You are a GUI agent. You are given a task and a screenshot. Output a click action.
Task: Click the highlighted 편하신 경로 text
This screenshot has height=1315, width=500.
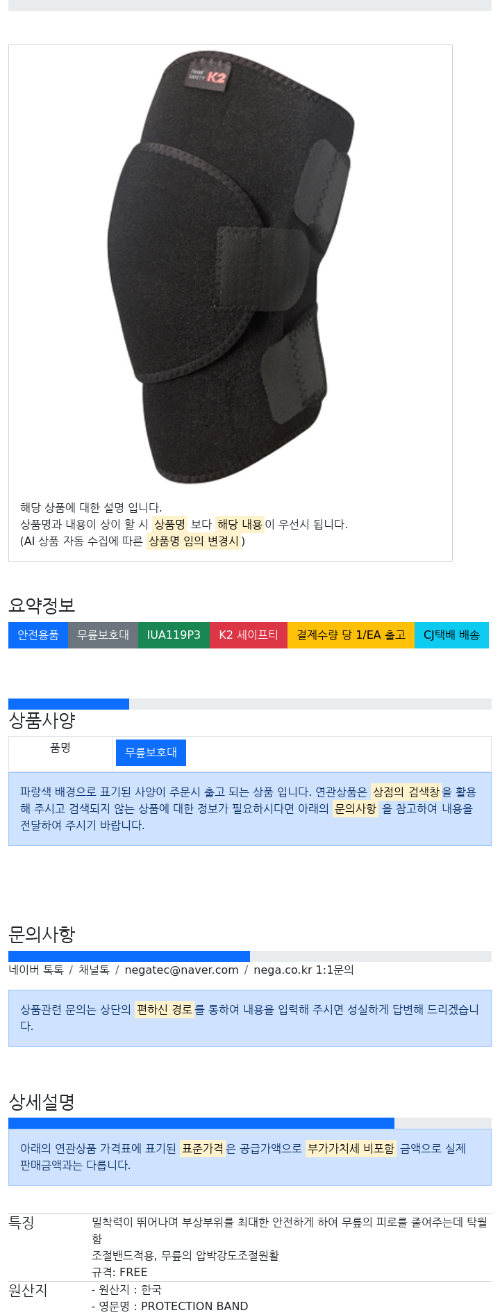coord(165,1010)
